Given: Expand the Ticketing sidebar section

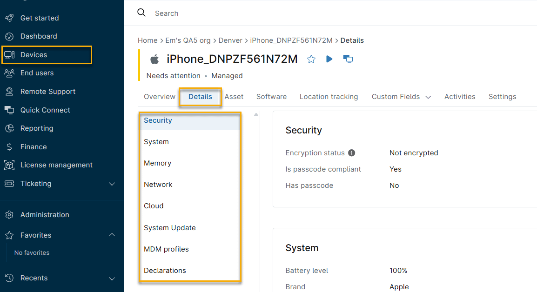Looking at the screenshot, I should click(x=112, y=184).
